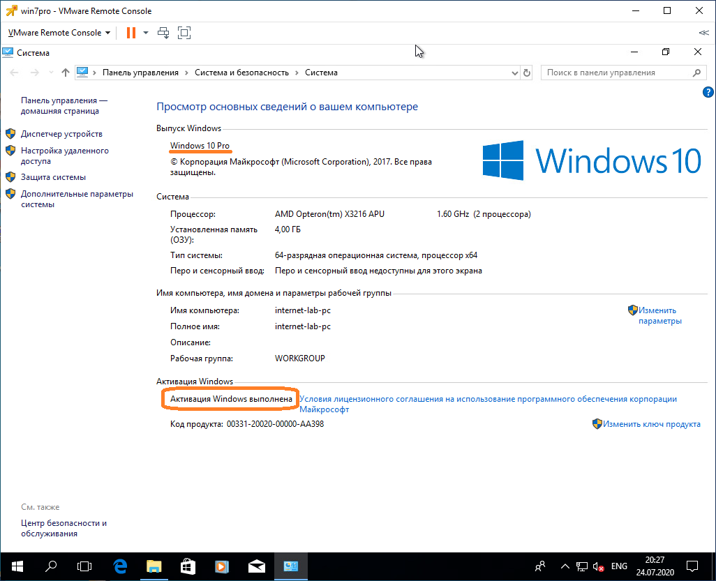This screenshot has width=716, height=581.
Task: Select Система и безопасность breadcrumb
Action: [241, 73]
